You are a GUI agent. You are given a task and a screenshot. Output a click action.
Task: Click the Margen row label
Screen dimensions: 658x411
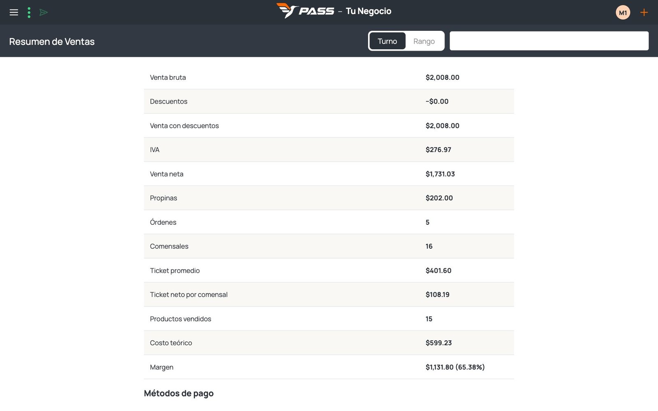click(x=162, y=367)
